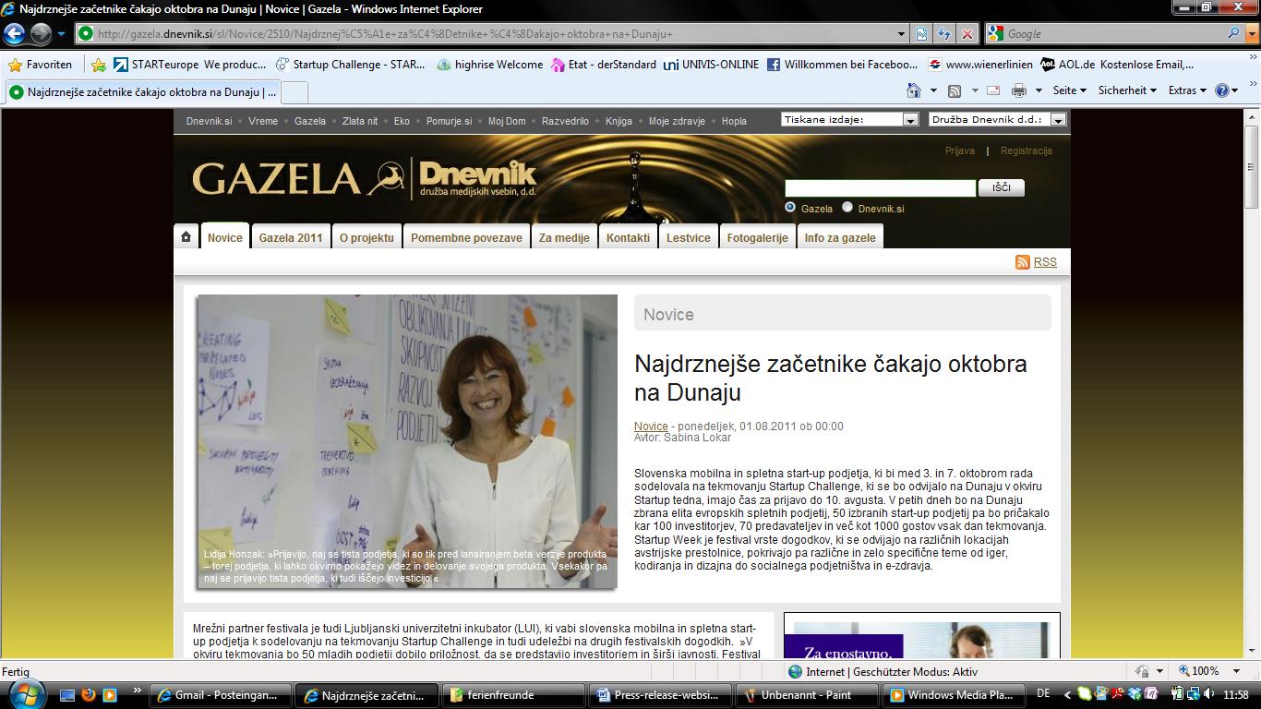Switch to the Gazela 2011 tab
This screenshot has width=1261, height=709.
291,237
